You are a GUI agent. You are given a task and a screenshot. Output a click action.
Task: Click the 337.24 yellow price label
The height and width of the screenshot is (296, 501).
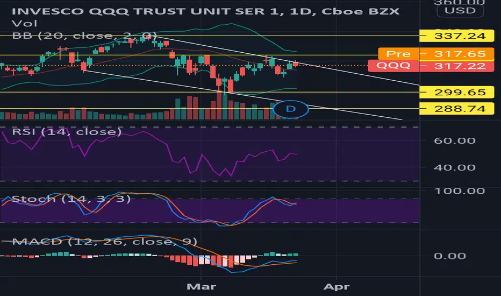coord(456,36)
